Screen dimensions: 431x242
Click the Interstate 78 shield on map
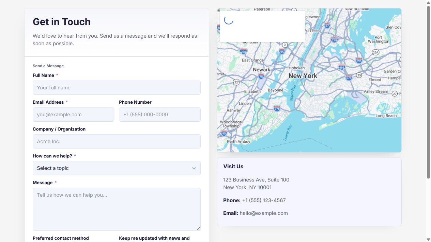261,76
